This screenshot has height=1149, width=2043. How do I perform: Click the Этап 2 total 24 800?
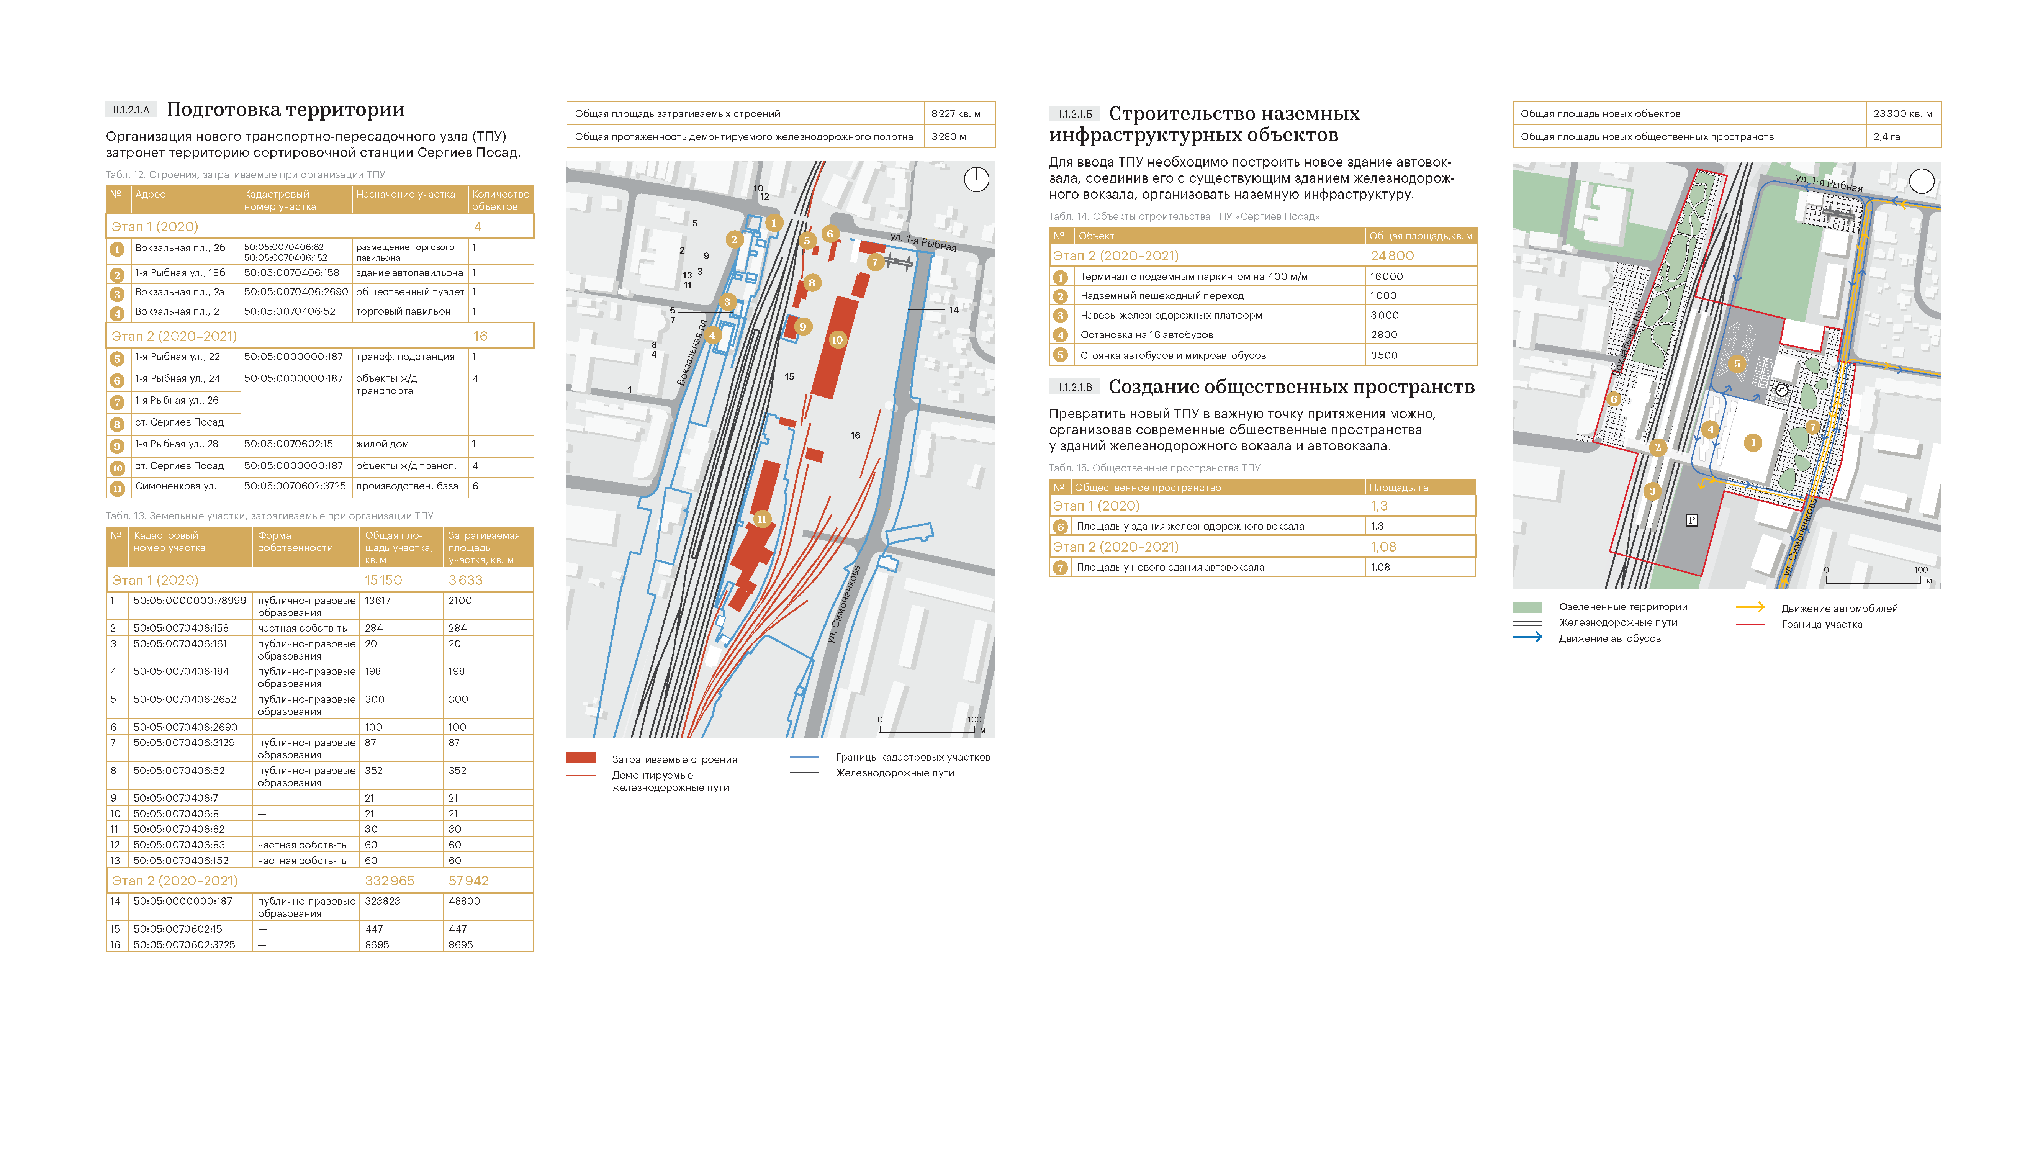coord(1392,255)
